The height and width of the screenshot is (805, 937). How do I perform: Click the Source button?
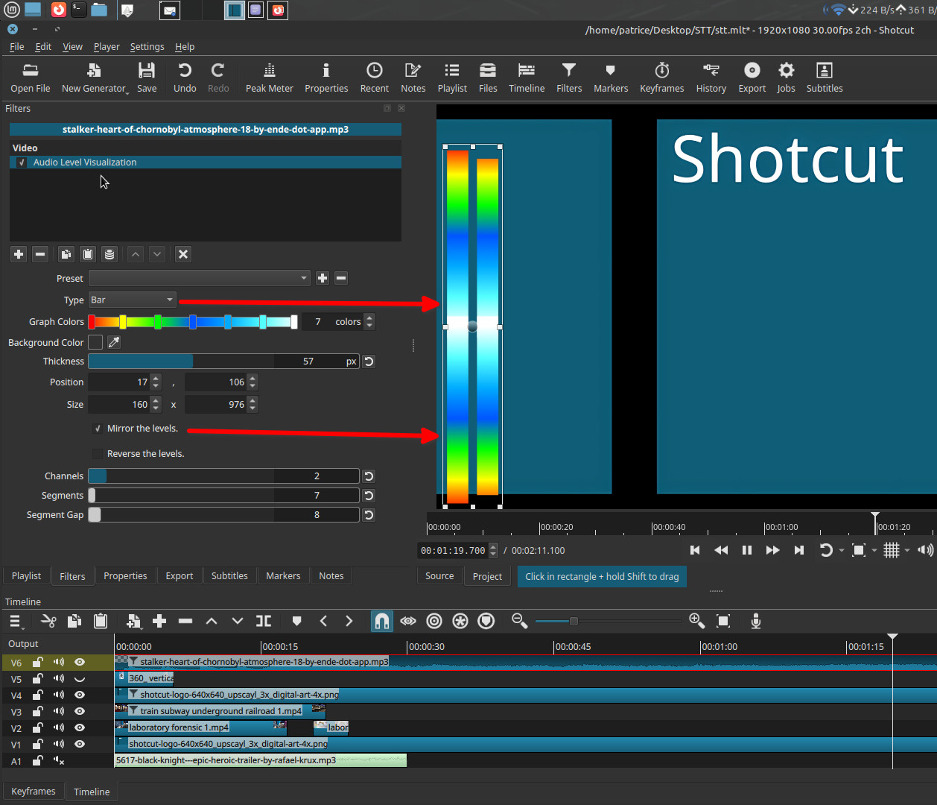click(439, 576)
